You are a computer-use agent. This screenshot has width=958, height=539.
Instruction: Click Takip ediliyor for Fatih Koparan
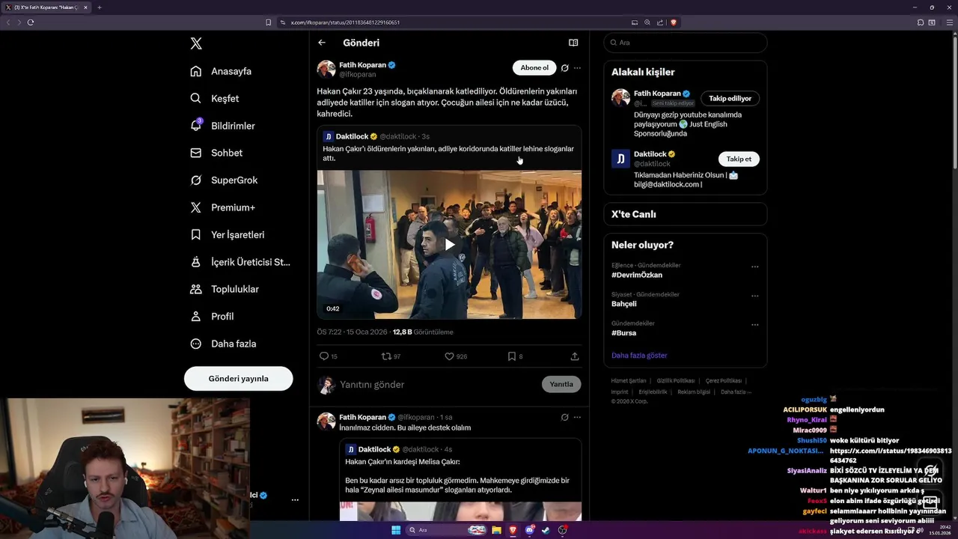coord(730,98)
